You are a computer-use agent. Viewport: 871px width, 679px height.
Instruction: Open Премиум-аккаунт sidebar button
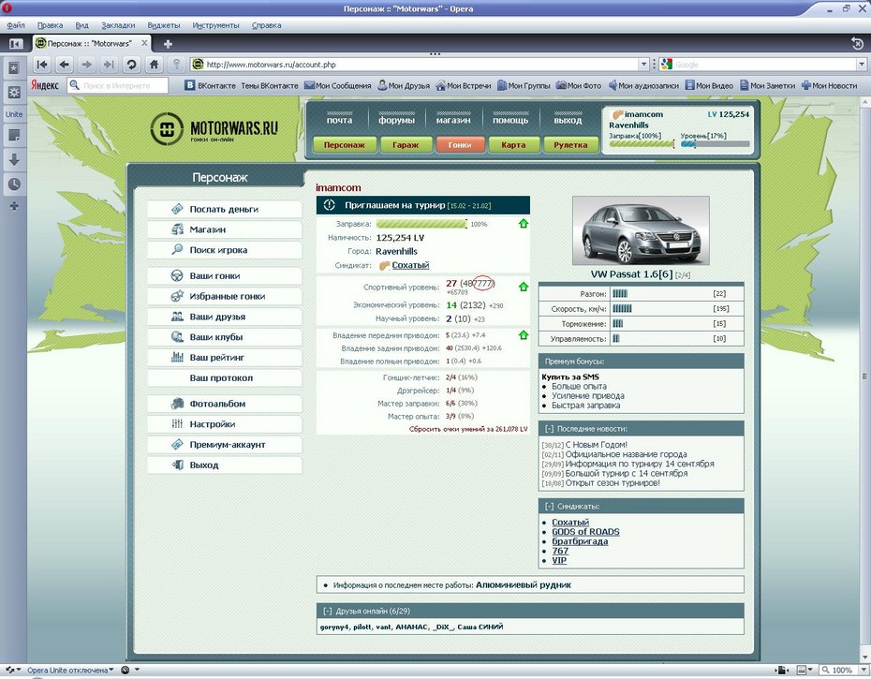[x=225, y=445]
